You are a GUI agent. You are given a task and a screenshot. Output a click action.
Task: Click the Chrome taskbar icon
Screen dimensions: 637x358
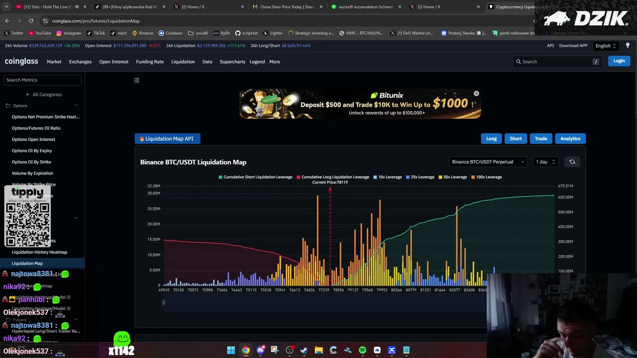(x=246, y=350)
